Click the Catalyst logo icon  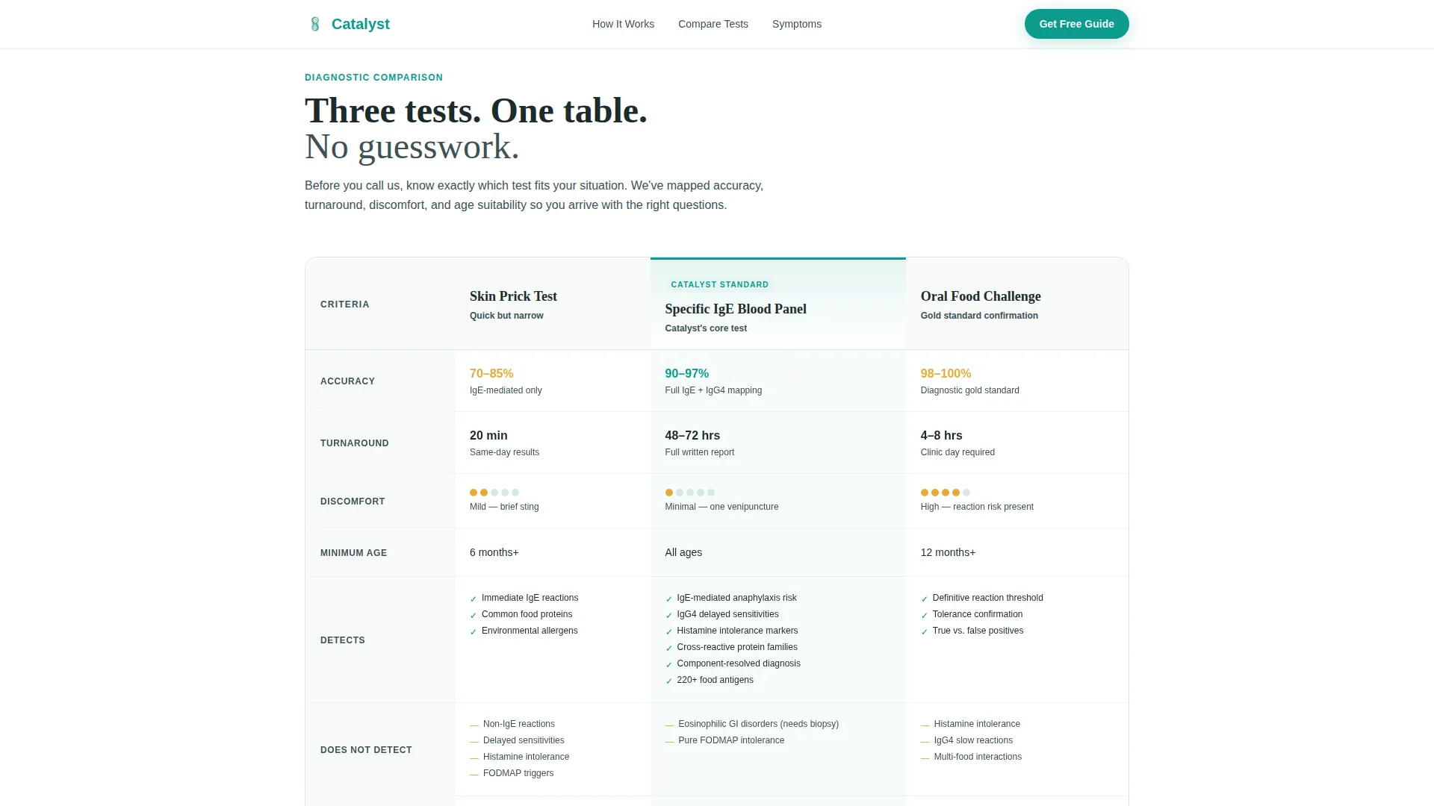pyautogui.click(x=315, y=24)
